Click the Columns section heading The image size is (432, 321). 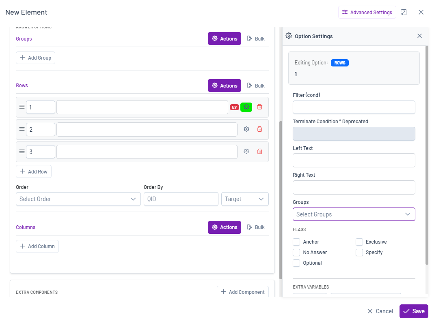coord(26,227)
